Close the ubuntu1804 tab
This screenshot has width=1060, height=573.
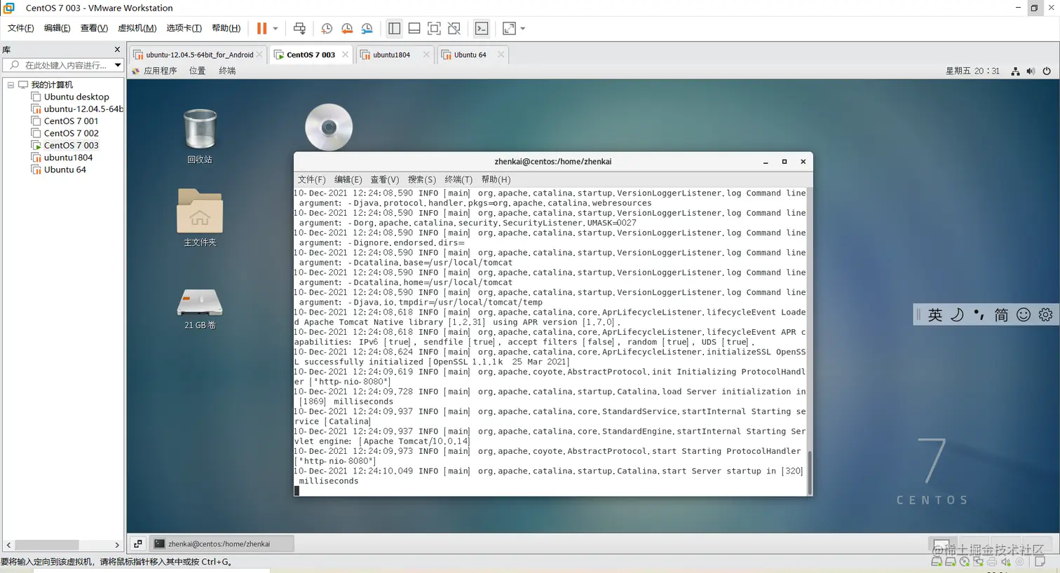coord(426,55)
